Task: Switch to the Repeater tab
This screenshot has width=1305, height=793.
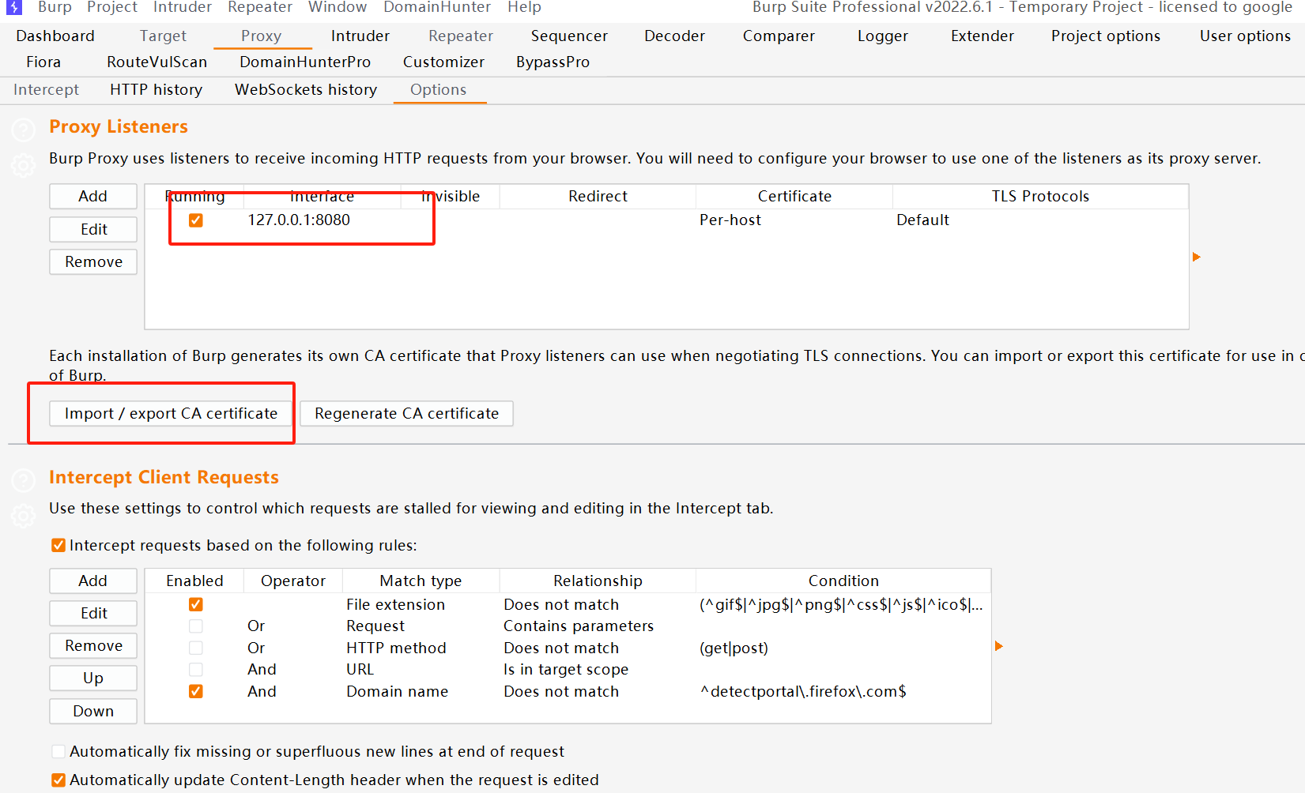Action: [x=461, y=36]
